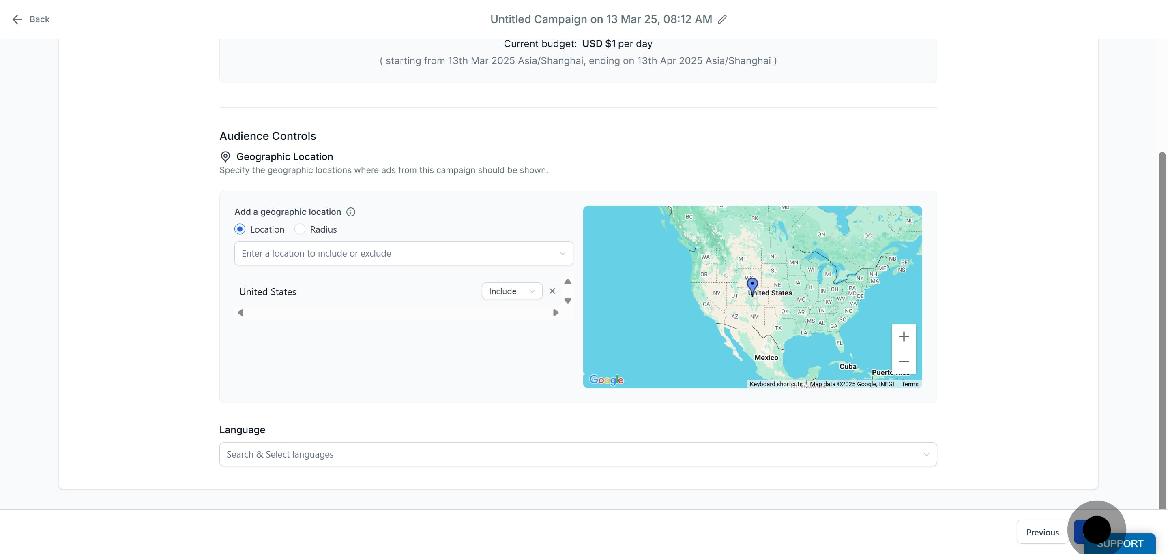Viewport: 1168px width, 554px height.
Task: Open the SUPPORT widget
Action: (x=1120, y=543)
